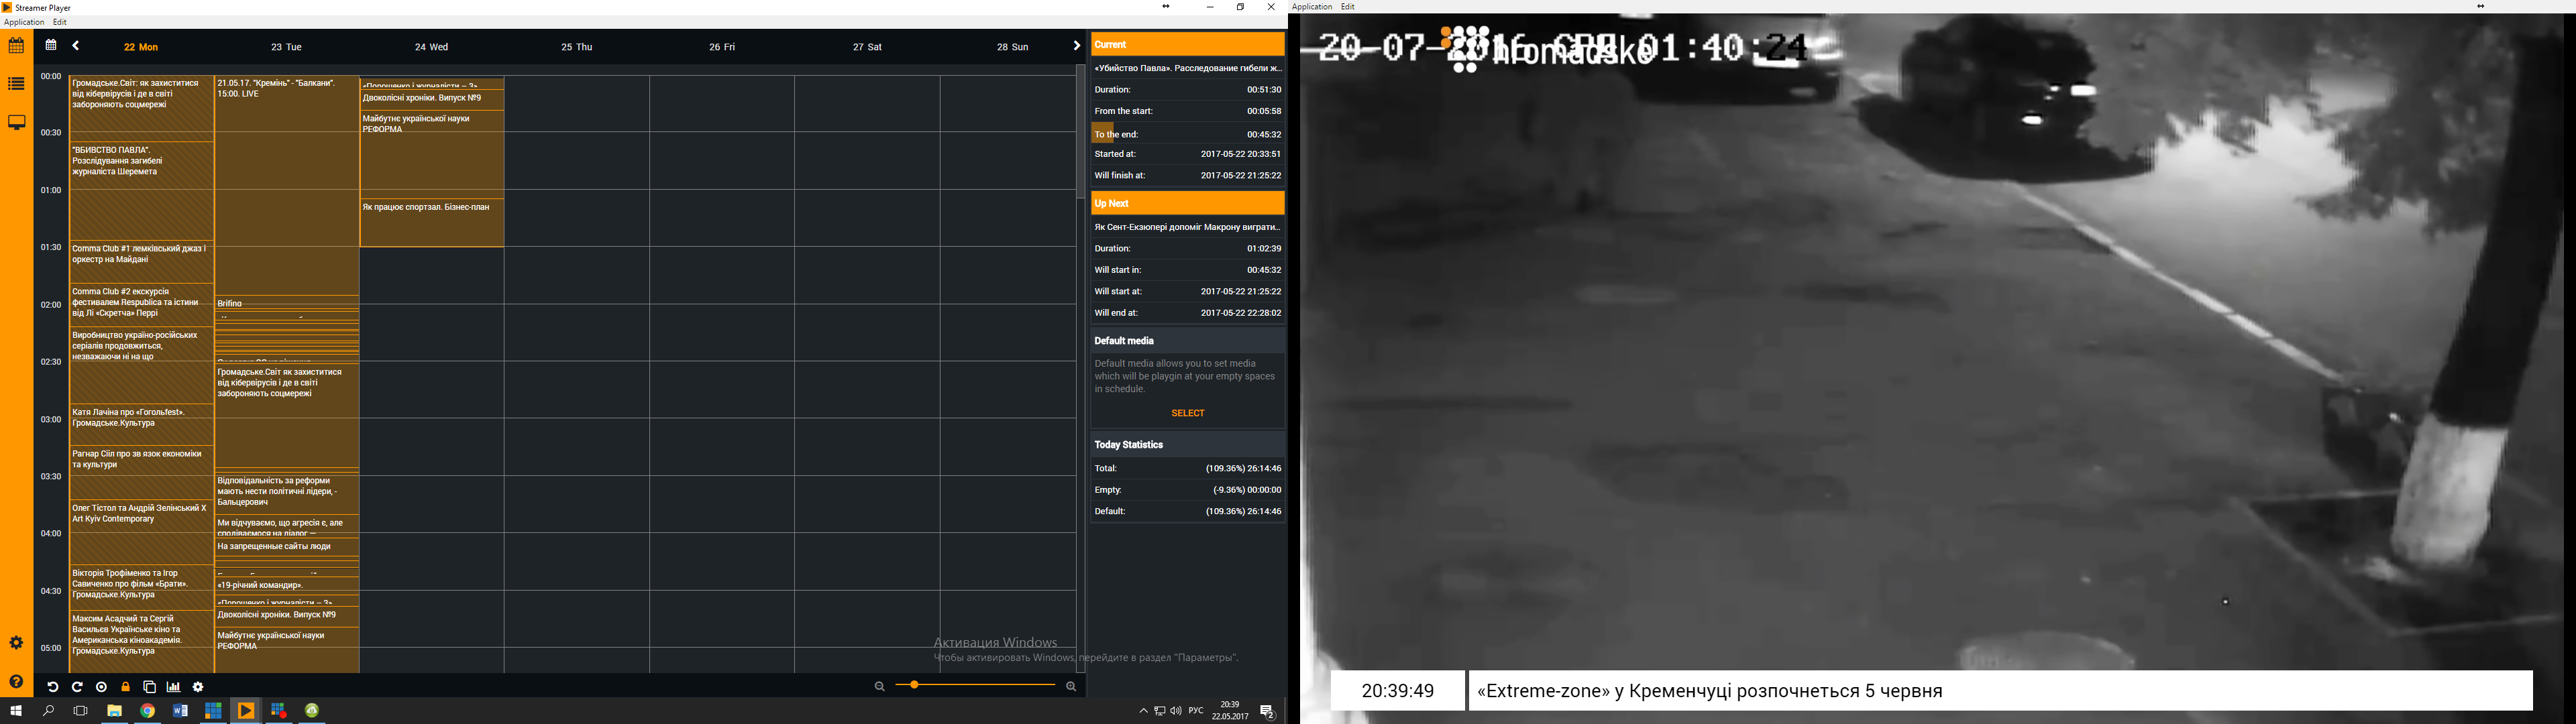
Task: Go to previous week with left chevron
Action: (76, 46)
